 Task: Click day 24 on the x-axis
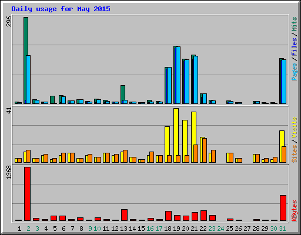pyautogui.click(x=220, y=229)
